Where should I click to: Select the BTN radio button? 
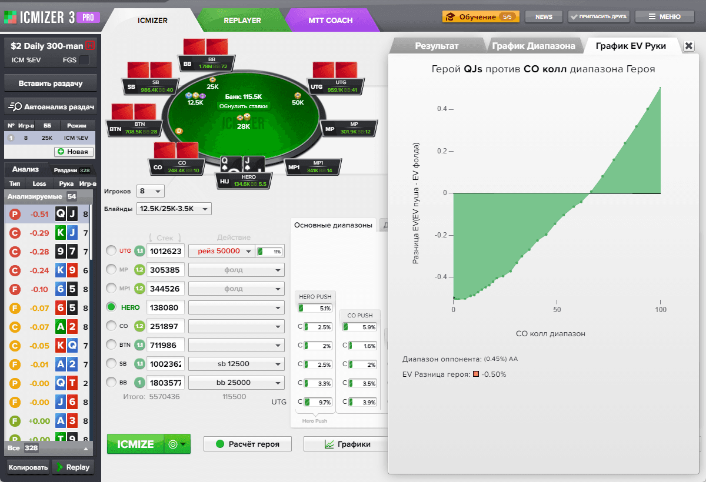point(111,344)
